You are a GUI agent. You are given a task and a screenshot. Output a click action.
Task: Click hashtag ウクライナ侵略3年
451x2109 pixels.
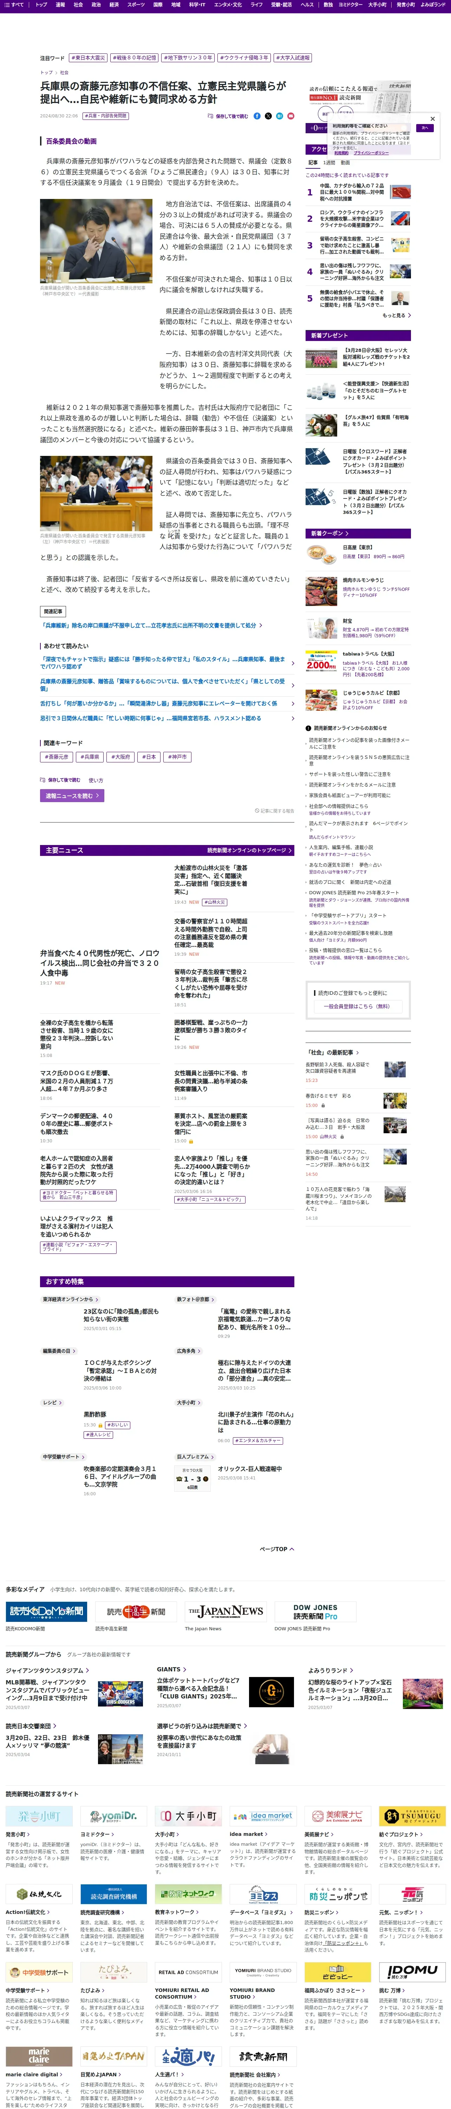point(243,58)
